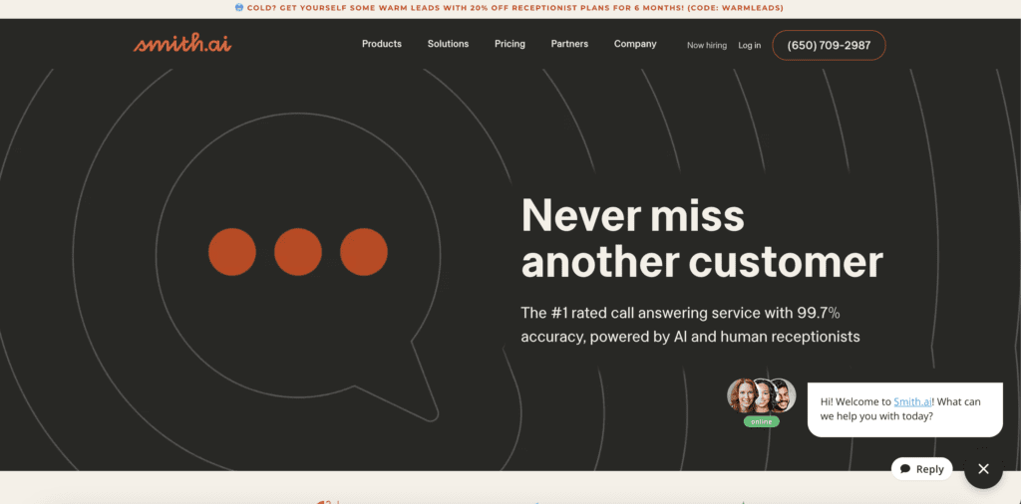Call the (650) 709-2987 phone button

[x=829, y=45]
